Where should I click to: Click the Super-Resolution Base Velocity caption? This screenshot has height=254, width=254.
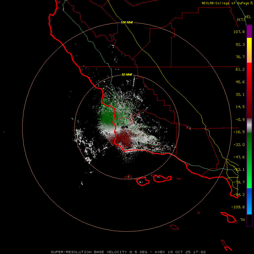128,252
